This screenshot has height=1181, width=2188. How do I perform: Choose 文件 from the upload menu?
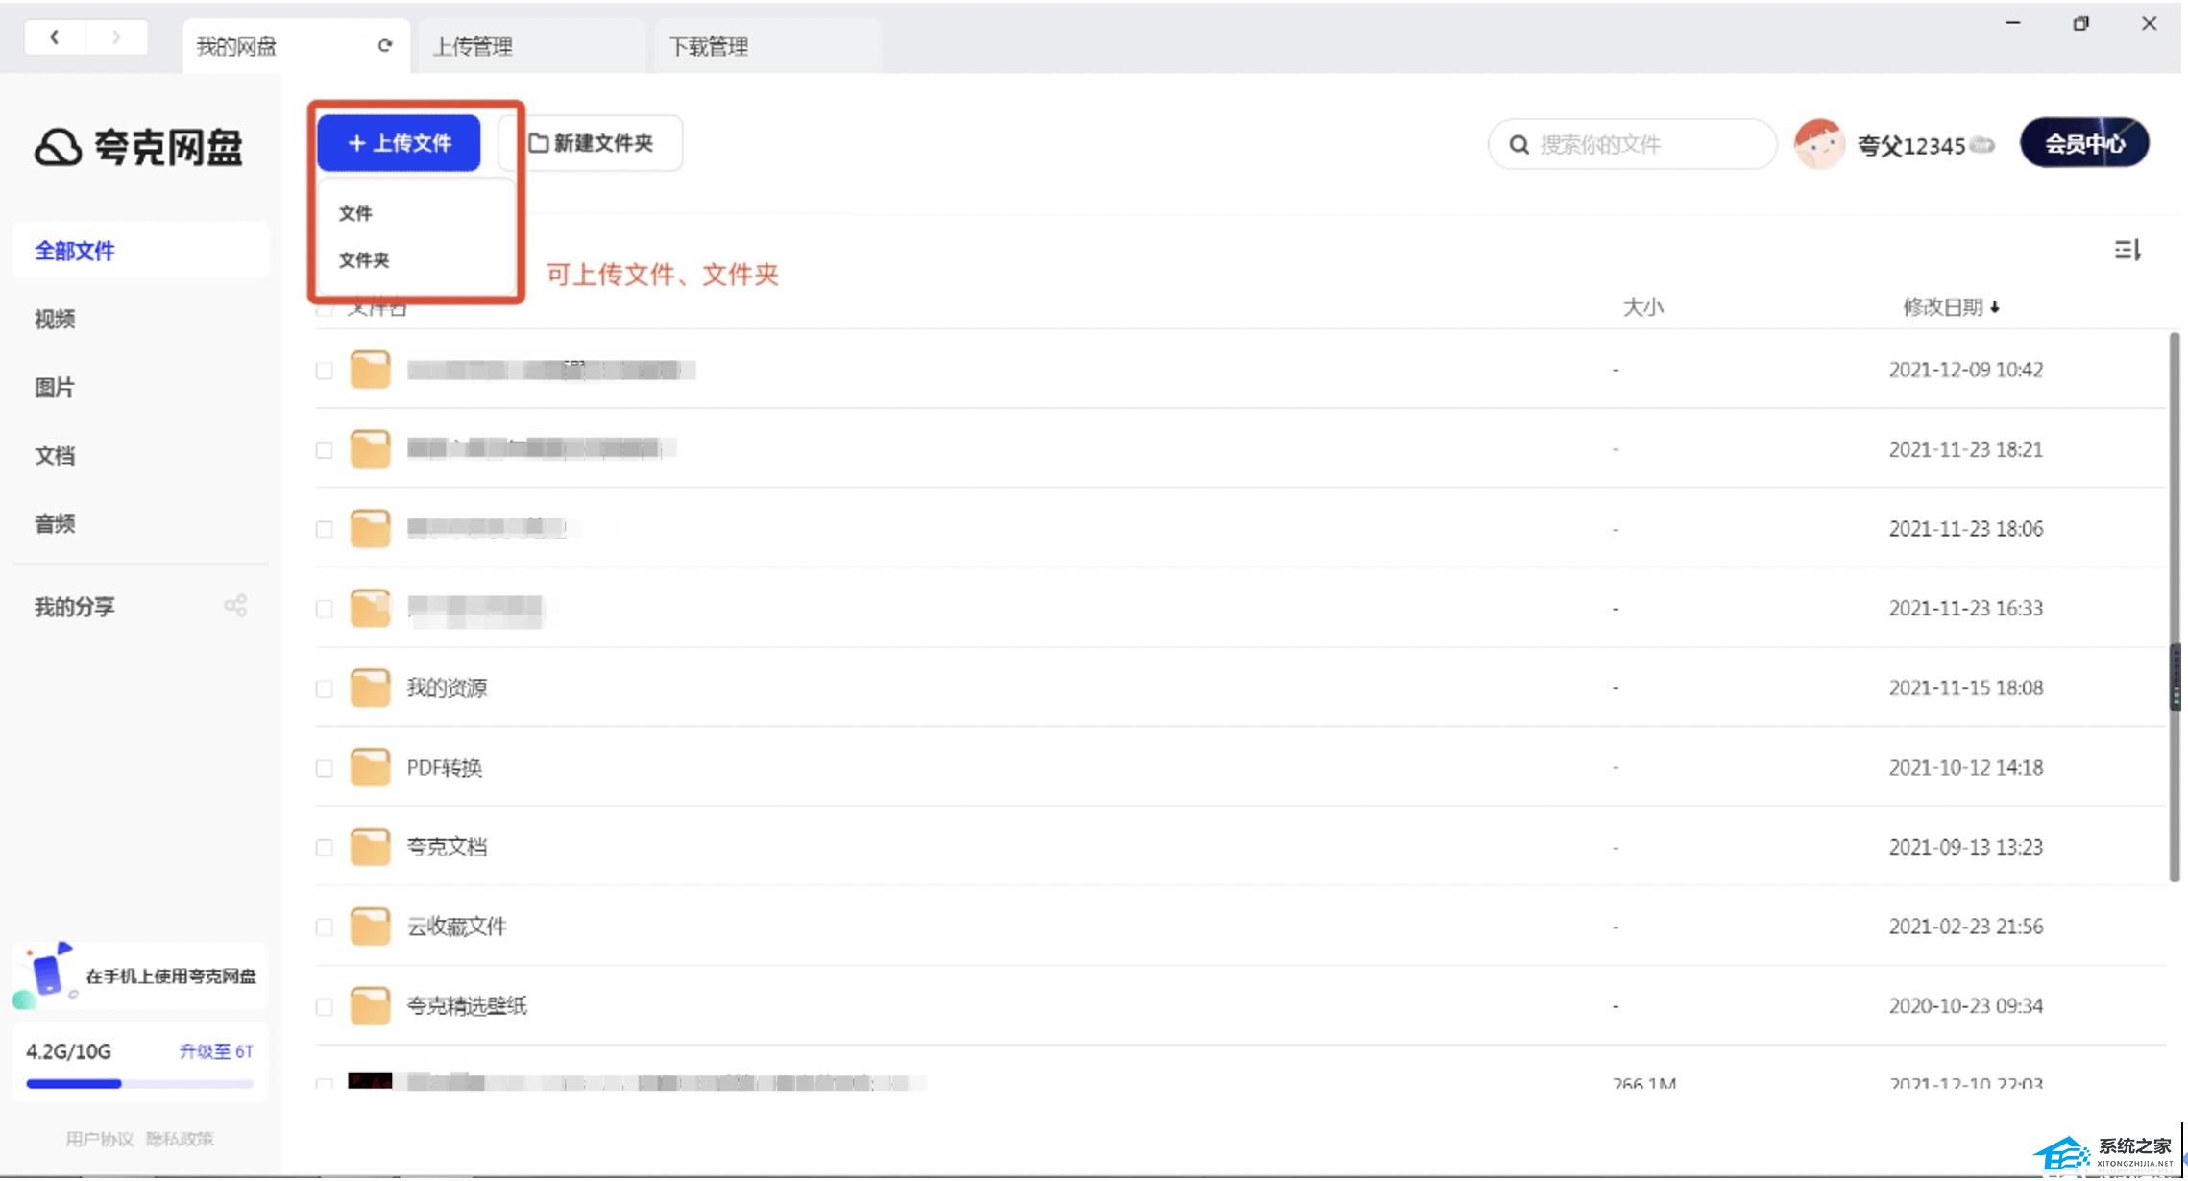(x=355, y=213)
